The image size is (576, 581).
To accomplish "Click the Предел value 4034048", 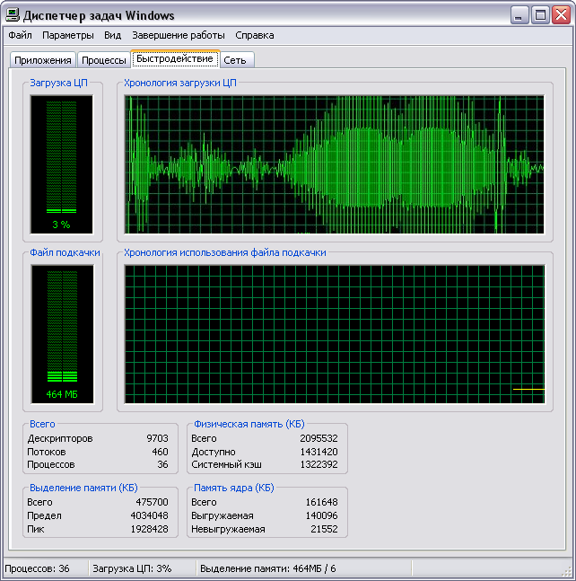I will pos(149,515).
